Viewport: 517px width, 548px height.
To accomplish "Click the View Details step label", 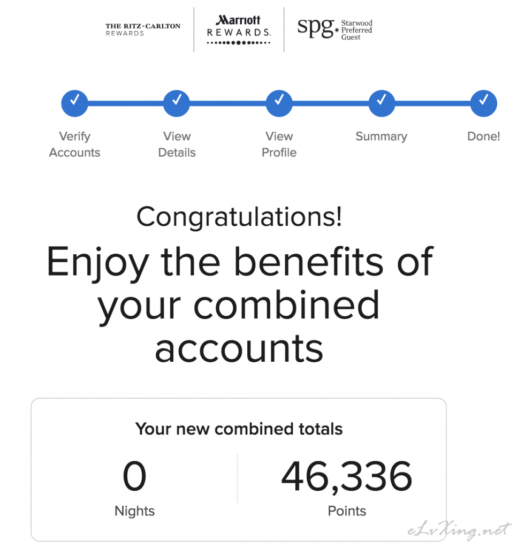I will (x=177, y=144).
